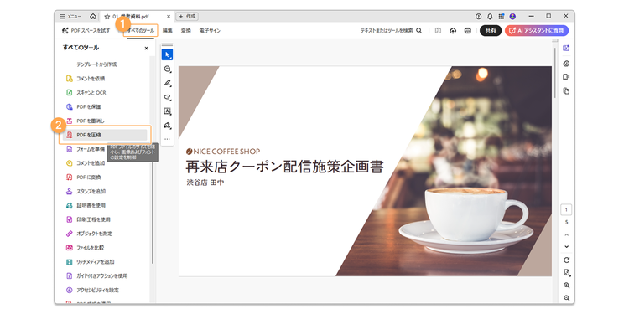The width and height of the screenshot is (629, 314).
Task: Click the テキストまたはツールを検索 search field
Action: coord(391,30)
